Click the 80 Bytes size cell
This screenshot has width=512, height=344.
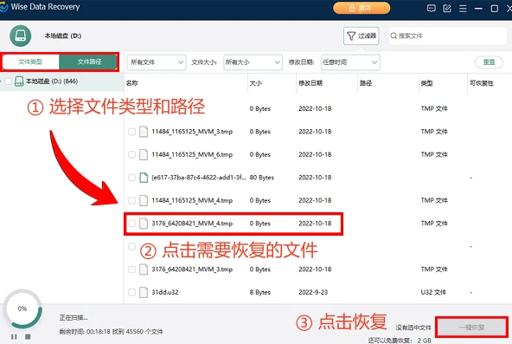261,178
